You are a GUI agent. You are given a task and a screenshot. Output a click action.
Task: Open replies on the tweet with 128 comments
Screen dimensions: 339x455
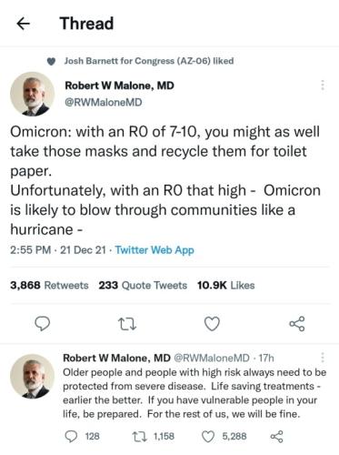83,436
